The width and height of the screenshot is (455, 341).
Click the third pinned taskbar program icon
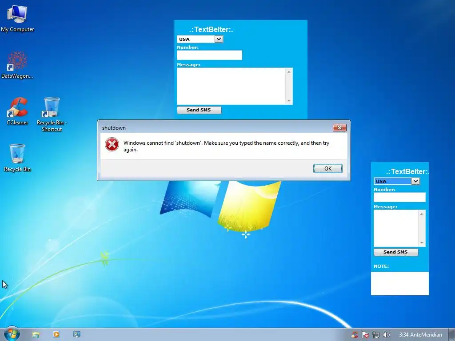[x=76, y=334]
